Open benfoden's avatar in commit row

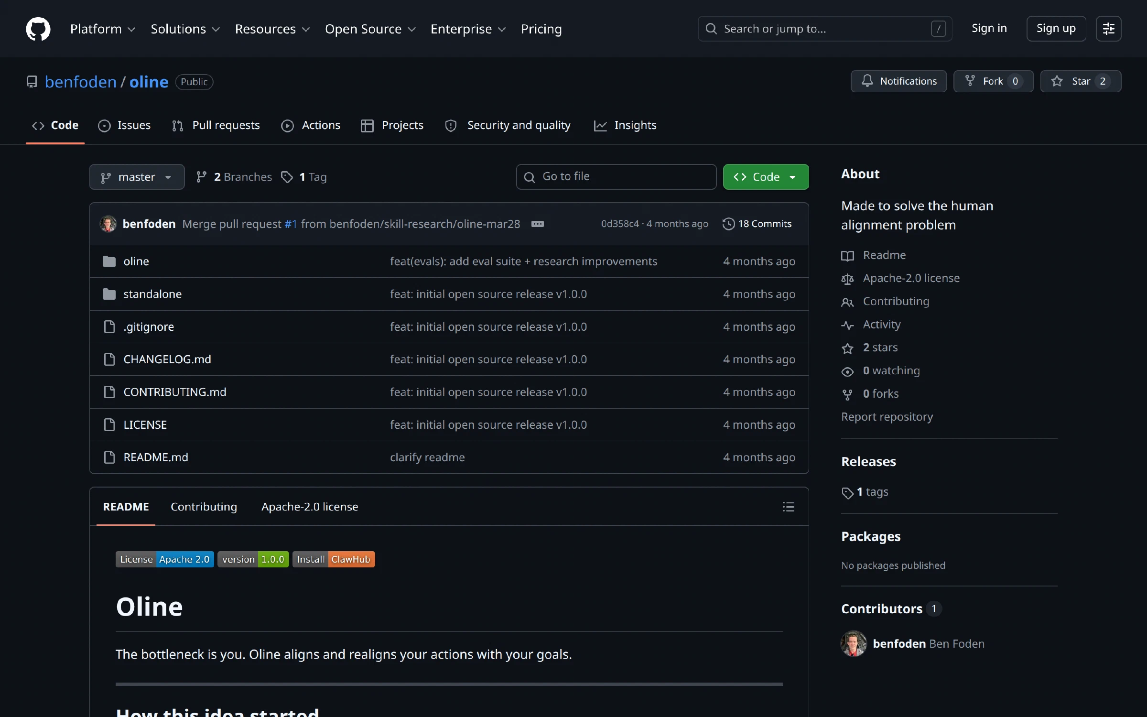click(x=108, y=224)
